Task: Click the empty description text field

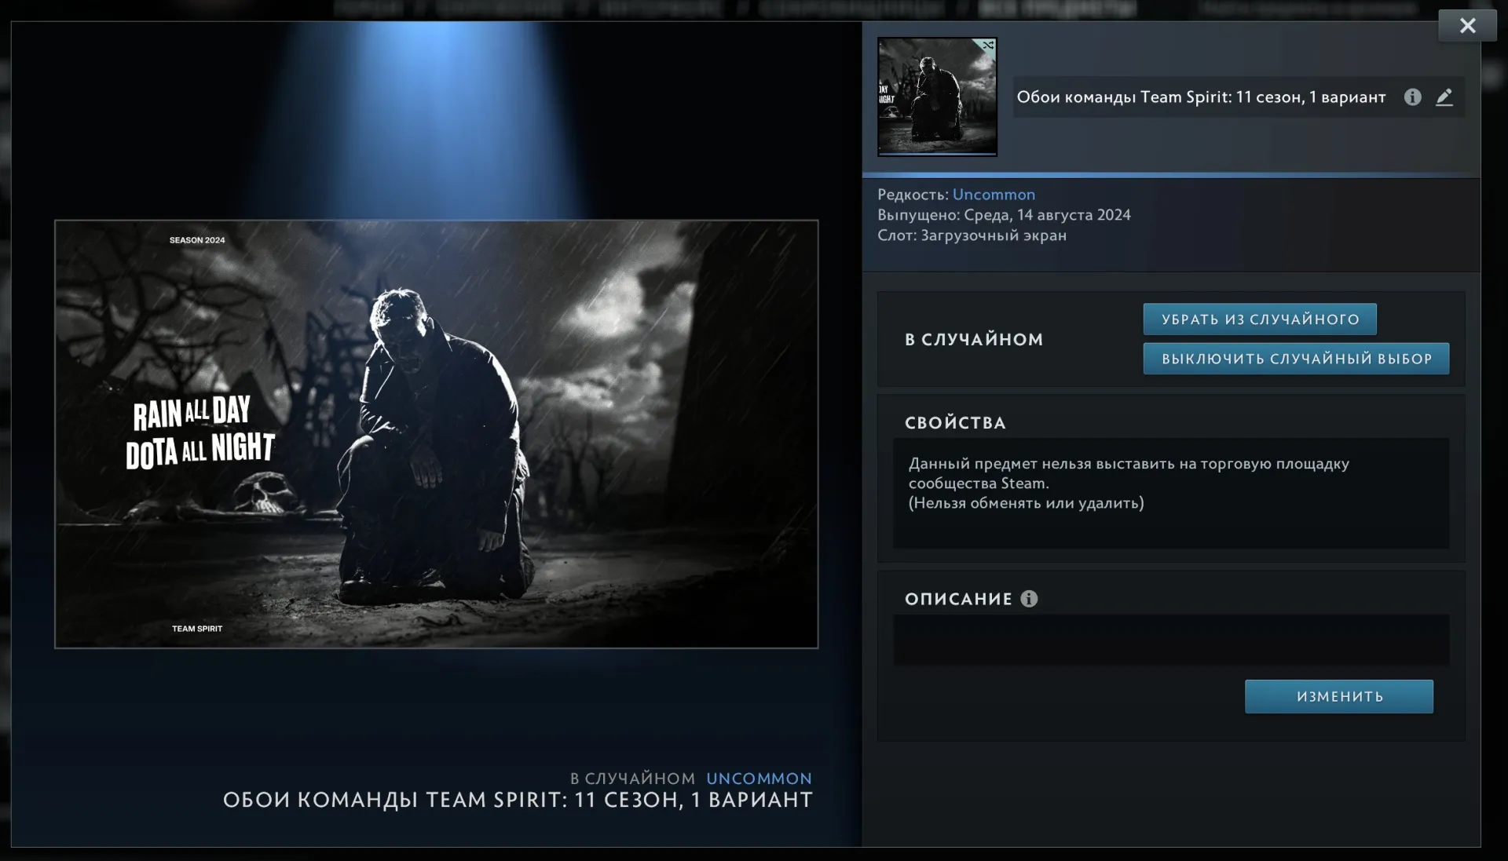Action: (x=1171, y=640)
